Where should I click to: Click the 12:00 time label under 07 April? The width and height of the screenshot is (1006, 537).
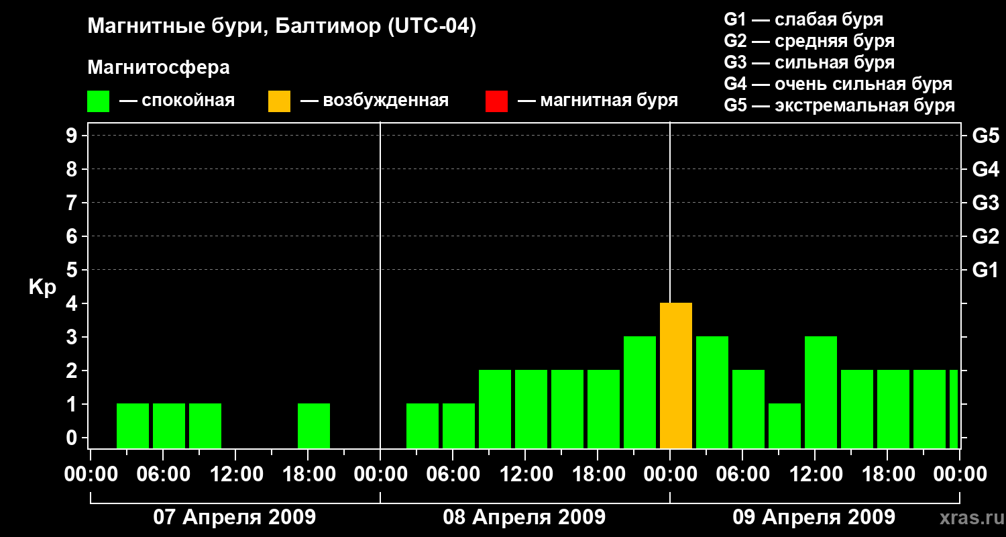(235, 474)
